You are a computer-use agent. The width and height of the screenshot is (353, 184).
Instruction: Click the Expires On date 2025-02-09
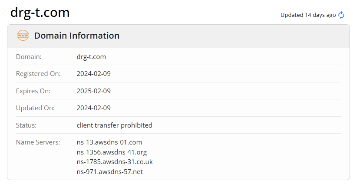[93, 91]
